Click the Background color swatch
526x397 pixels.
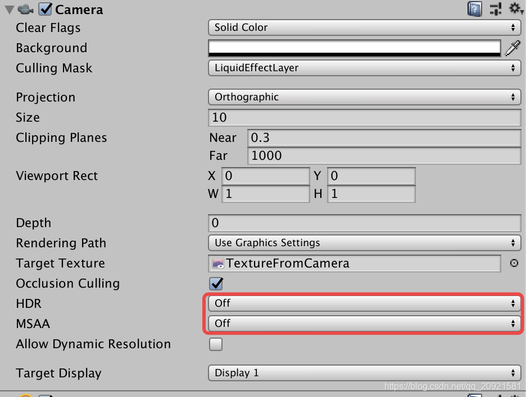tap(354, 48)
